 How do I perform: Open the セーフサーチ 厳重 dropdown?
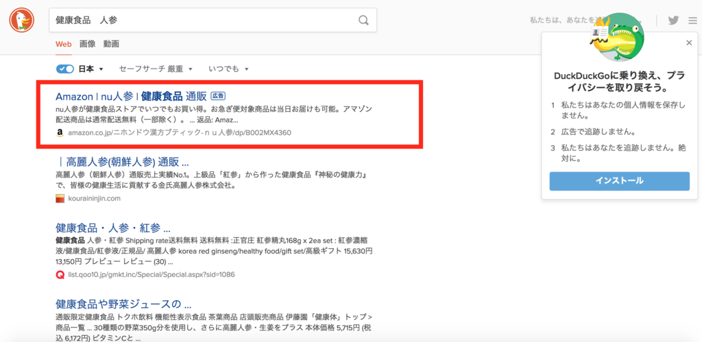(156, 69)
